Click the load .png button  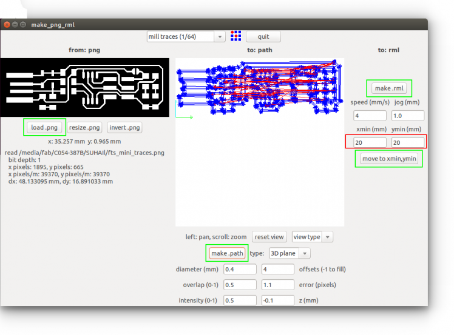click(x=44, y=127)
